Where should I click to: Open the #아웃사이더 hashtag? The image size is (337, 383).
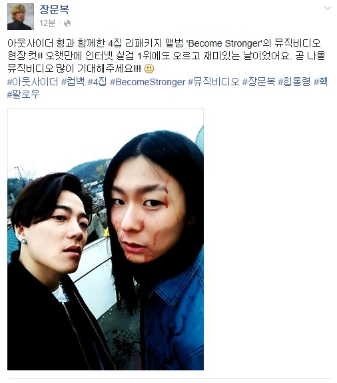(x=33, y=81)
